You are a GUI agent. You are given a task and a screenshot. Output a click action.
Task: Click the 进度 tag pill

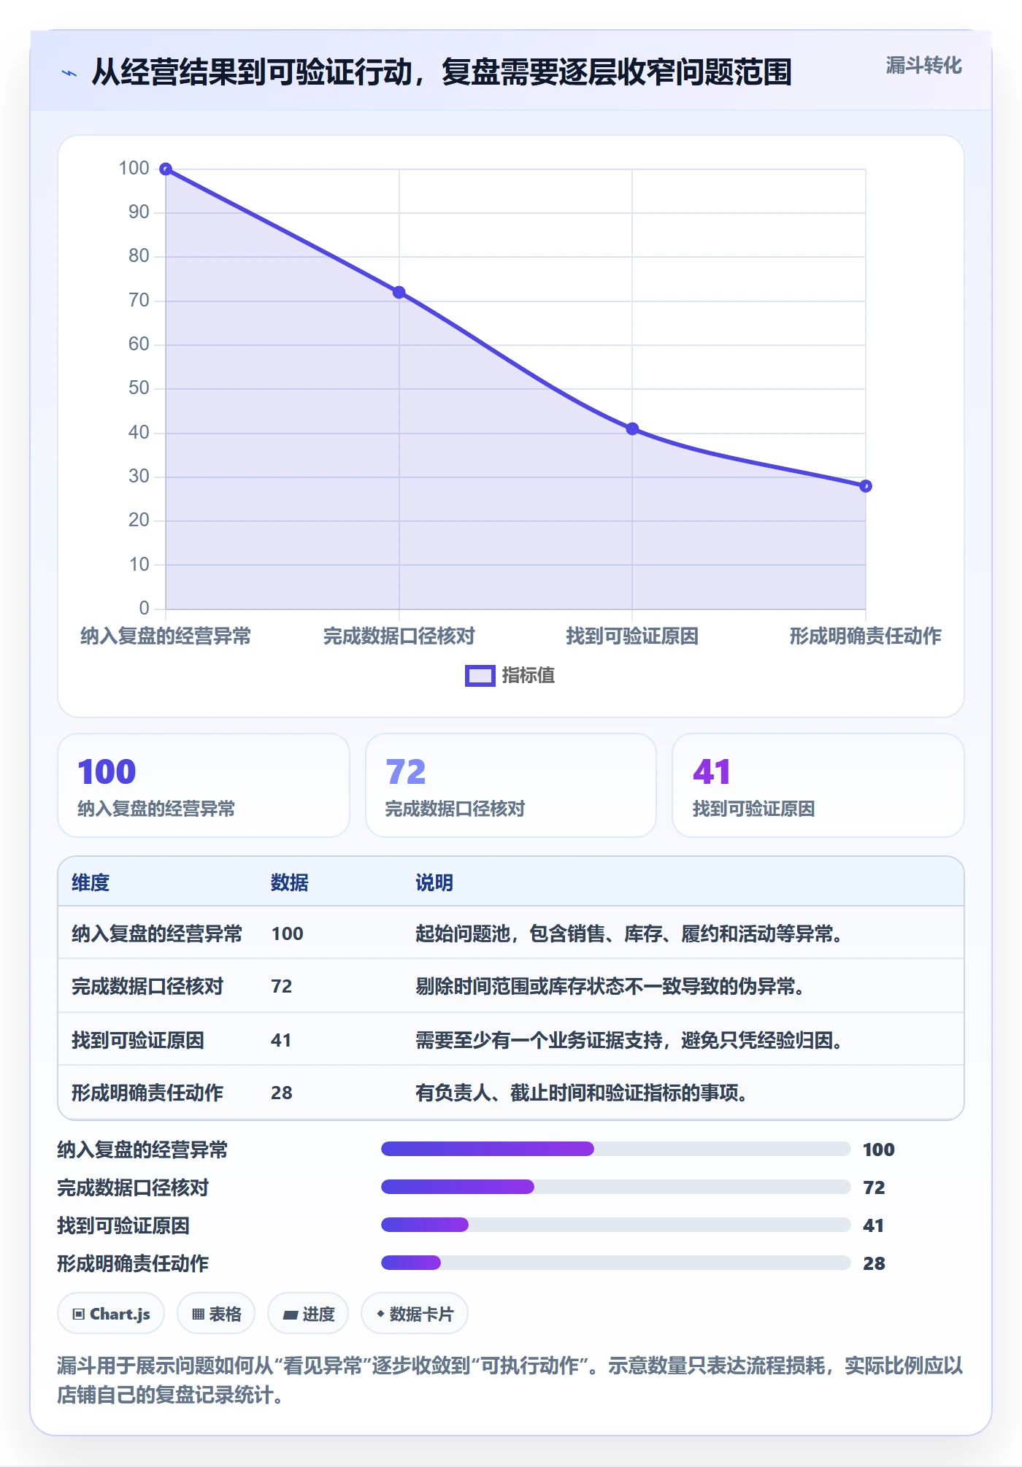308,1314
